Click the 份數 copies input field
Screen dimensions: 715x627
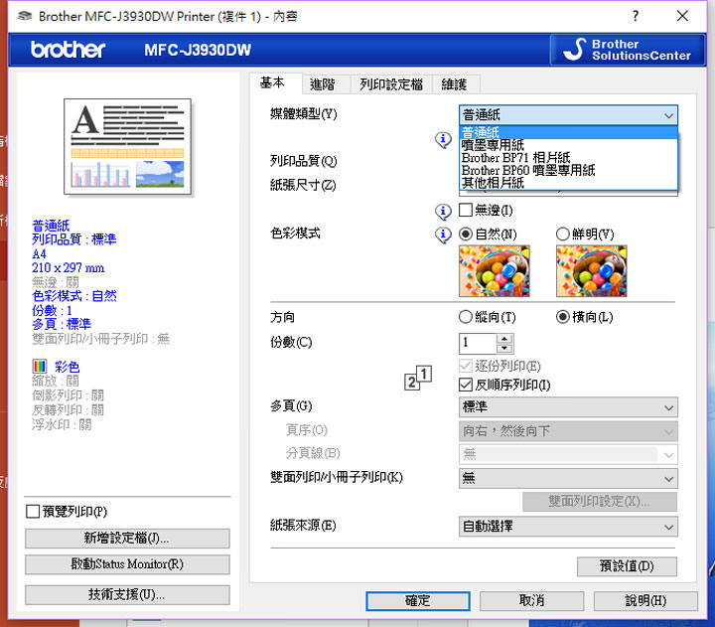[478, 343]
